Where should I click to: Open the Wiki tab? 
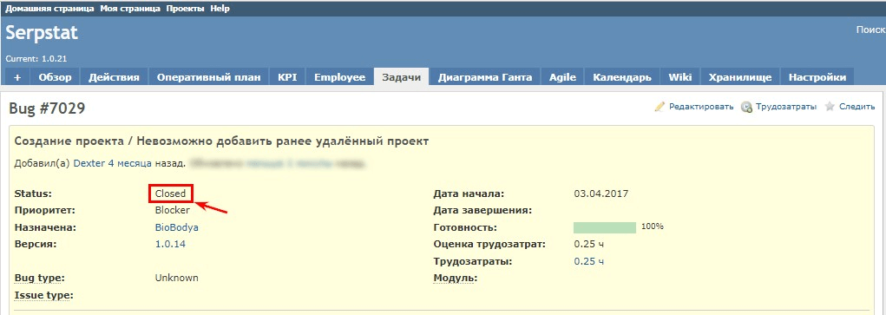(680, 77)
